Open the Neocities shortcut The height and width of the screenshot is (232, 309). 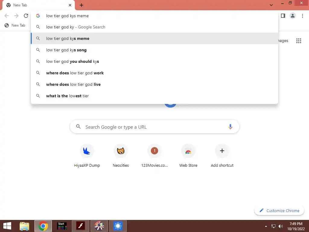coord(121,156)
